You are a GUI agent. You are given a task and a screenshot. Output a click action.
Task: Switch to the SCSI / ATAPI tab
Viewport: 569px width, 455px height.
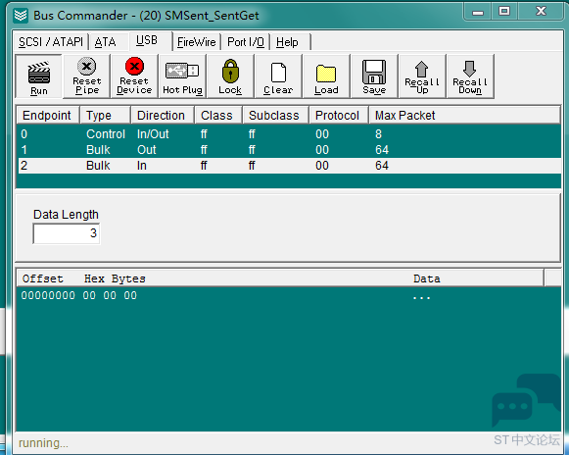(51, 42)
